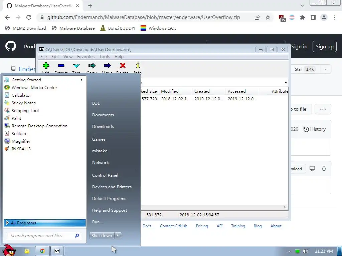Open the 7-Zip Tools menu
Screen dimensions: 342x256
pyautogui.click(x=104, y=57)
